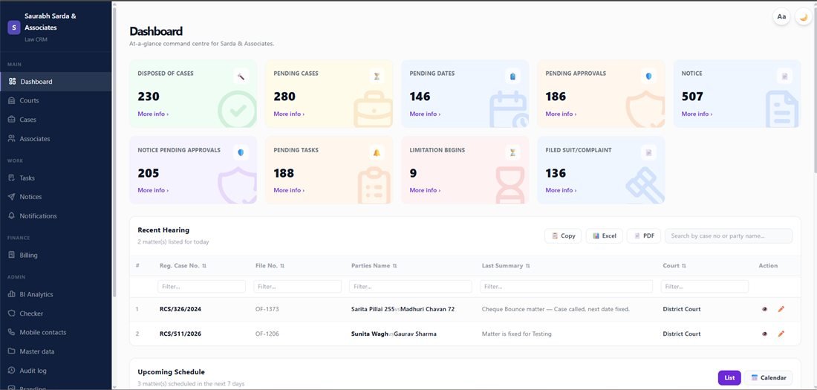The image size is (817, 390).
Task: Open More info for Pending Tasks
Action: click(x=289, y=190)
